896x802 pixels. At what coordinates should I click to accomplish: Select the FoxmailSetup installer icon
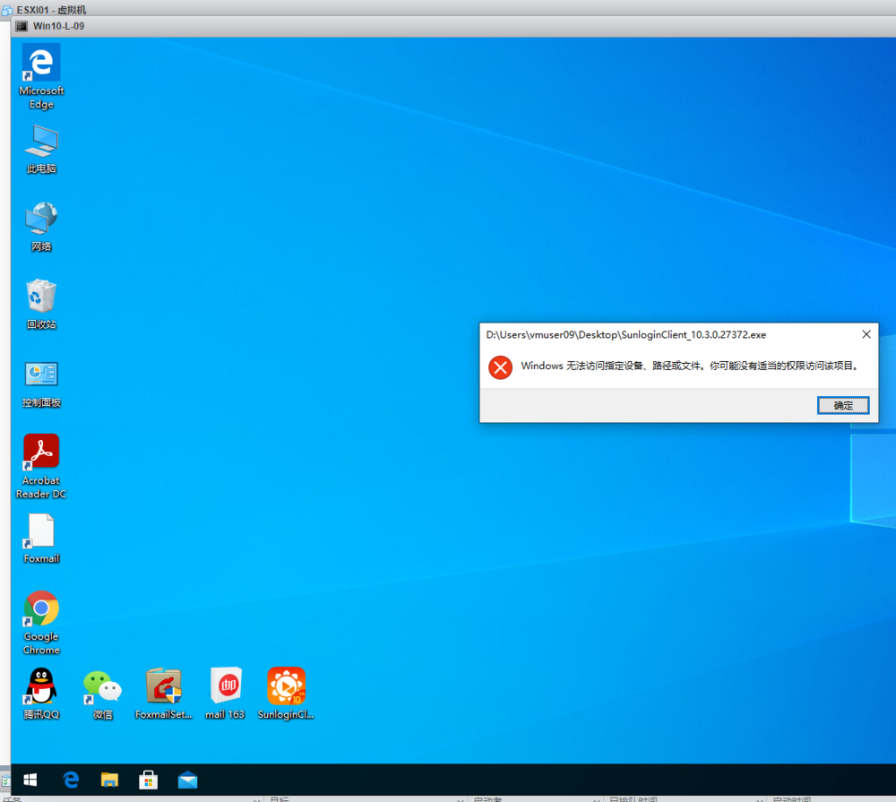(163, 694)
